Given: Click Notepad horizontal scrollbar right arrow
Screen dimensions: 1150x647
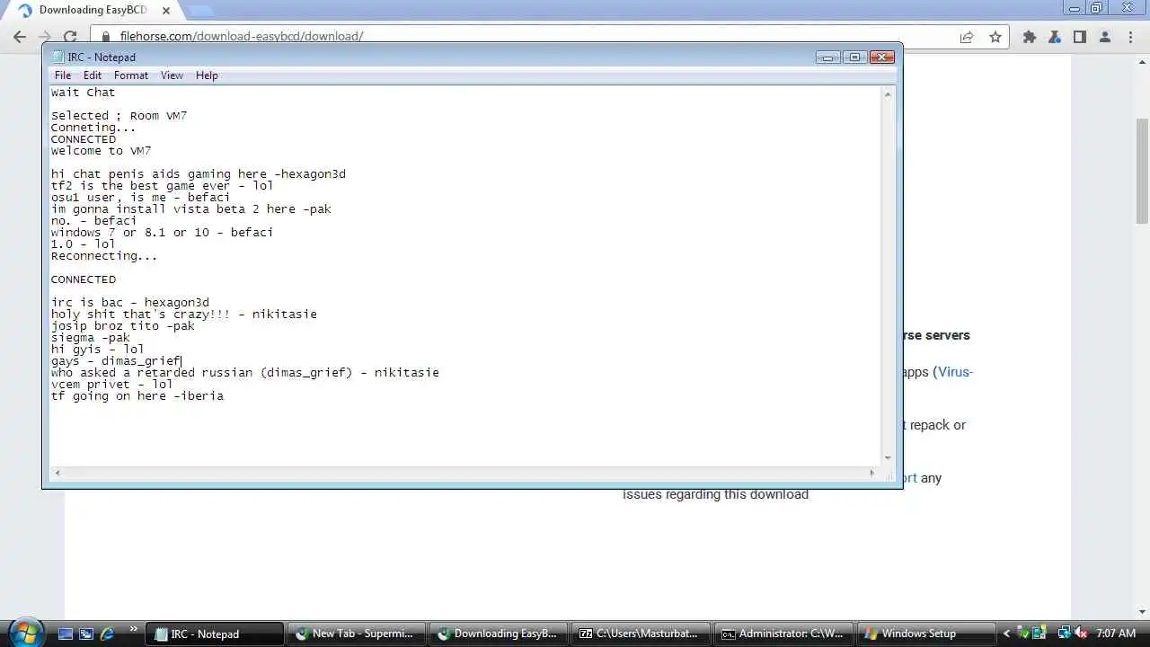Looking at the screenshot, I should pyautogui.click(x=871, y=473).
